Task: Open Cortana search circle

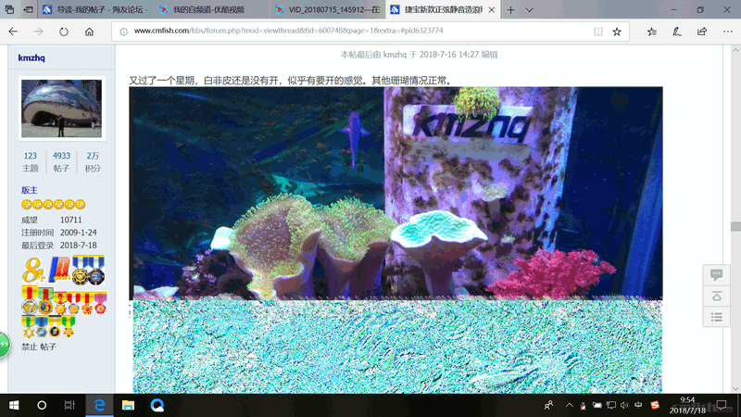Action: point(42,405)
